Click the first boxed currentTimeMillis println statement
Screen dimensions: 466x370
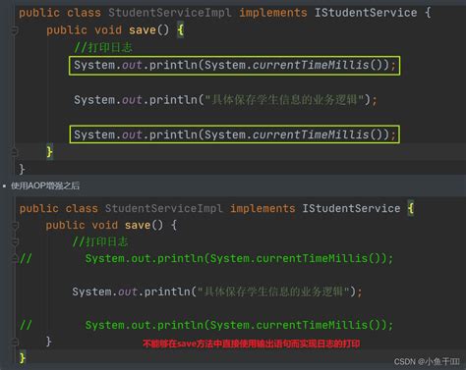pos(235,66)
